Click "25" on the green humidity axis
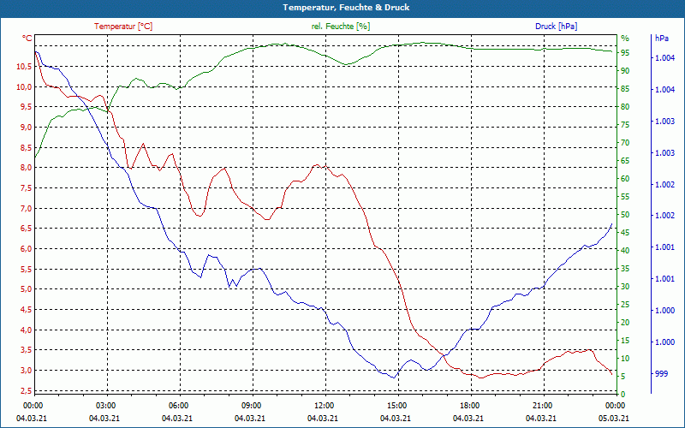 625,305
